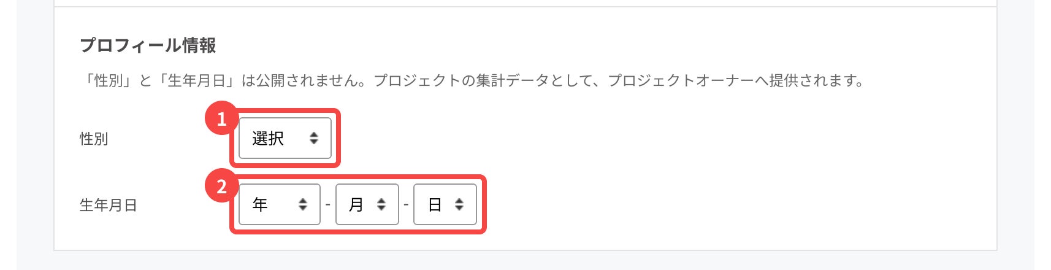Expand the 月 birth month dropdown
Image resolution: width=1051 pixels, height=270 pixels.
367,204
